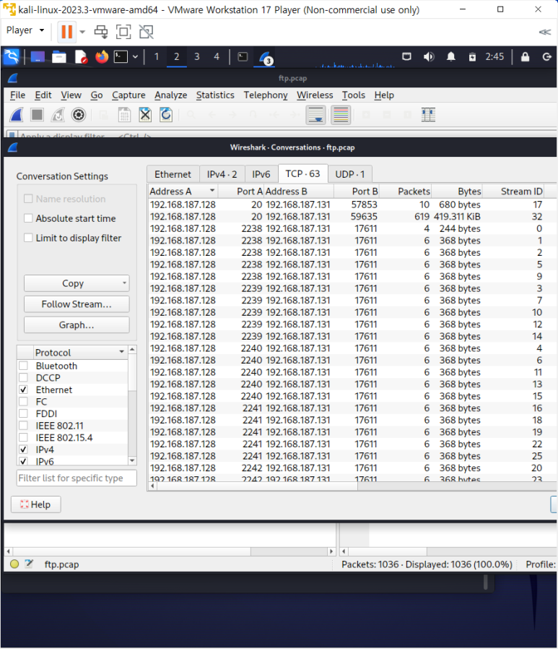Toggle Colorize packet list icon

click(341, 115)
